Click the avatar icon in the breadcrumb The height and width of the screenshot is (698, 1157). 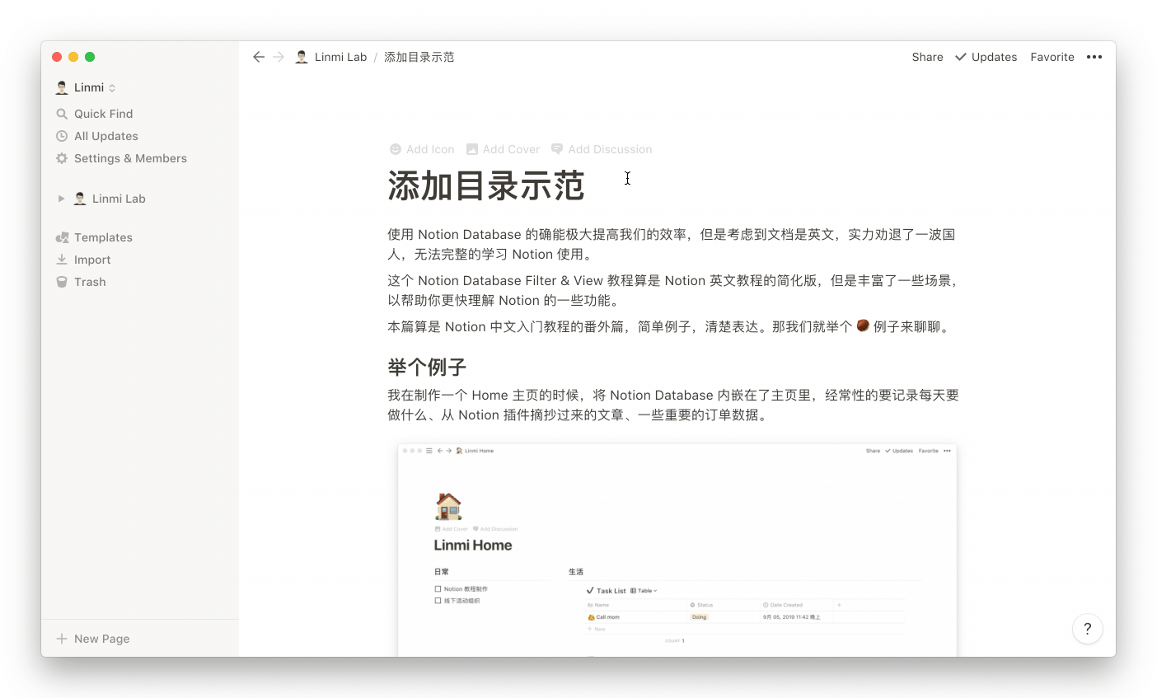click(x=302, y=57)
